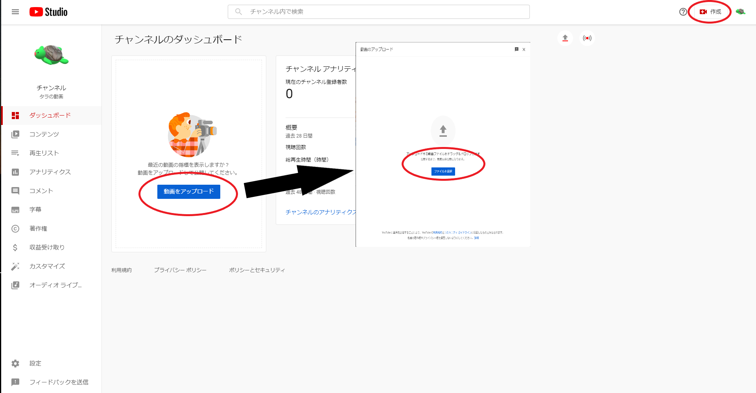Open the help question mark icon

coord(683,12)
